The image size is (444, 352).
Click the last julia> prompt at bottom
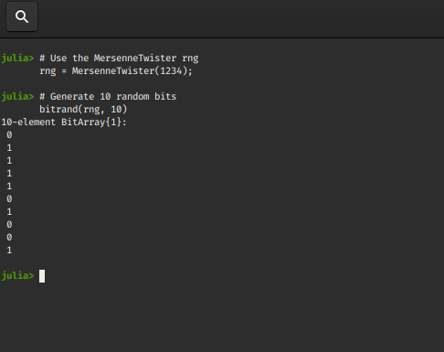[x=17, y=275]
